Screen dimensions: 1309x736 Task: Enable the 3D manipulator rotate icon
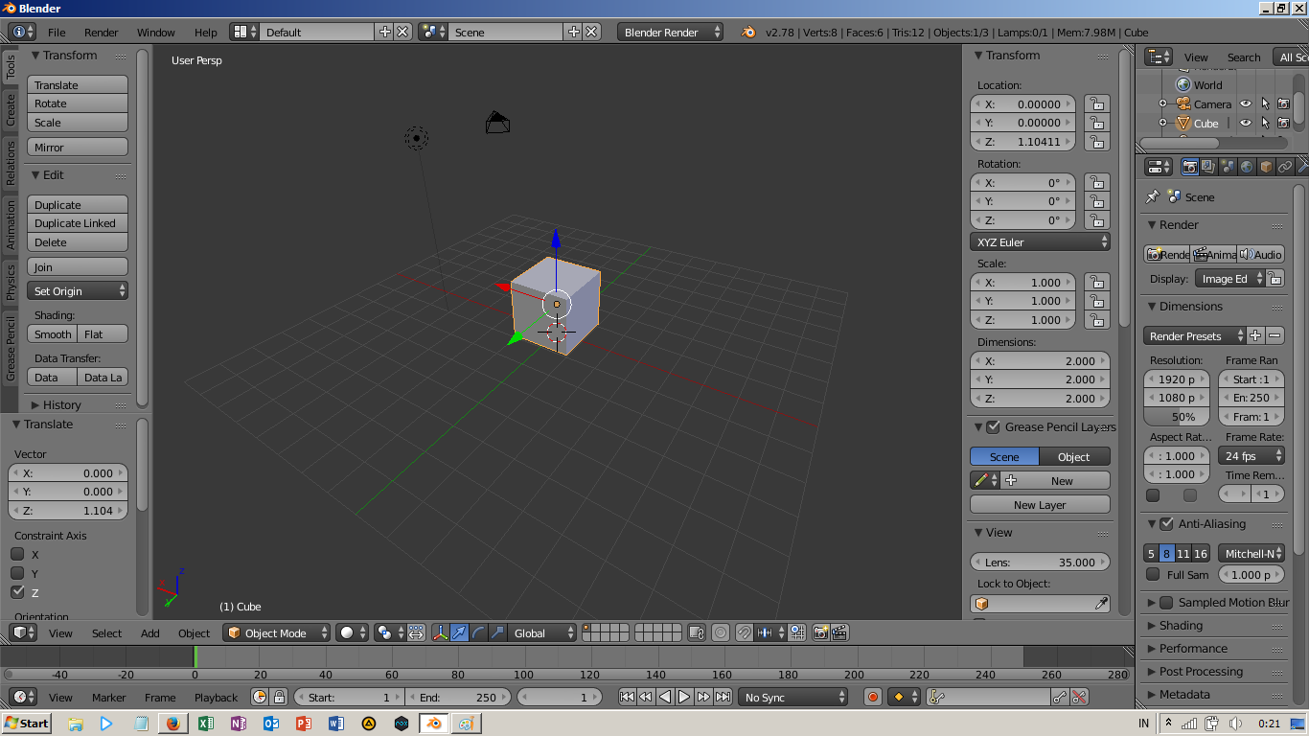479,632
